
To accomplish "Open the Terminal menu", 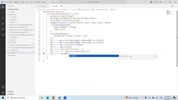I will click(38, 2).
